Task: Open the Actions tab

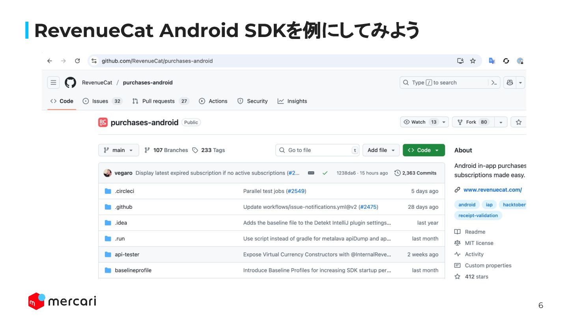Action: tap(213, 101)
